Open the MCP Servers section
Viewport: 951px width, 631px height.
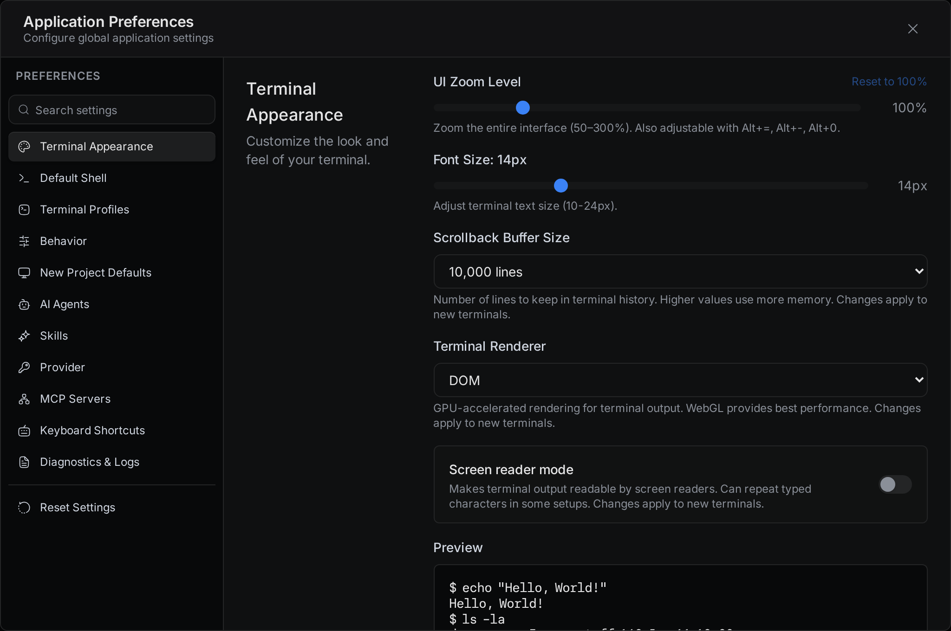(x=112, y=399)
